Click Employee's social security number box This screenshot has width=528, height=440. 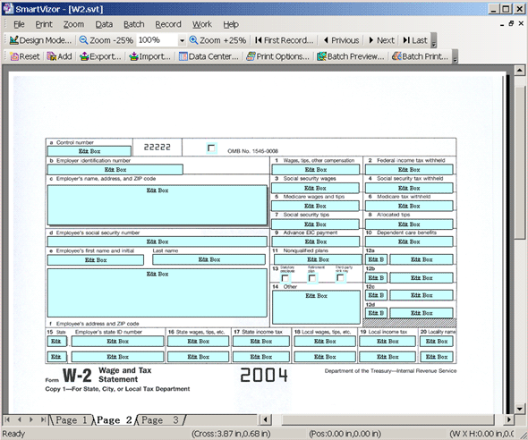pyautogui.click(x=158, y=241)
